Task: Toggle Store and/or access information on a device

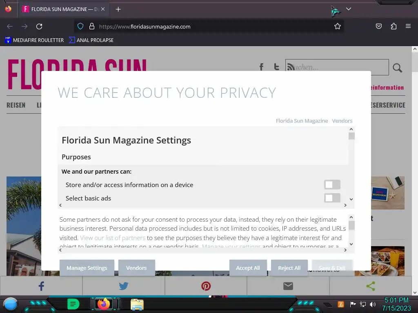Action: [x=332, y=185]
